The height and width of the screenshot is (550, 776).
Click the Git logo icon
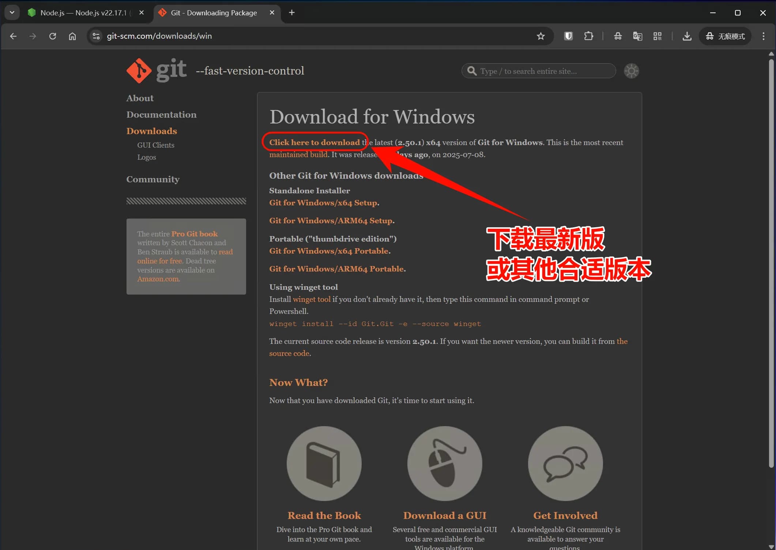[x=139, y=71]
